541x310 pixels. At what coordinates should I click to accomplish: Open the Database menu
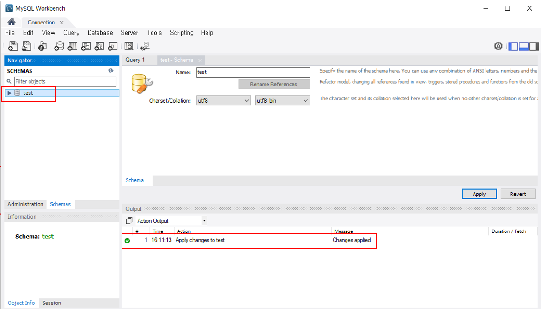100,33
